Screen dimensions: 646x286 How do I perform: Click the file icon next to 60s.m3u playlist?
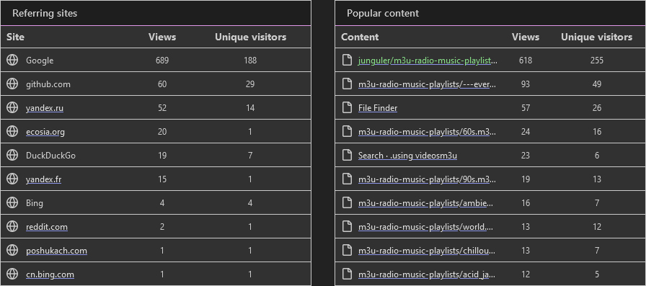click(348, 132)
